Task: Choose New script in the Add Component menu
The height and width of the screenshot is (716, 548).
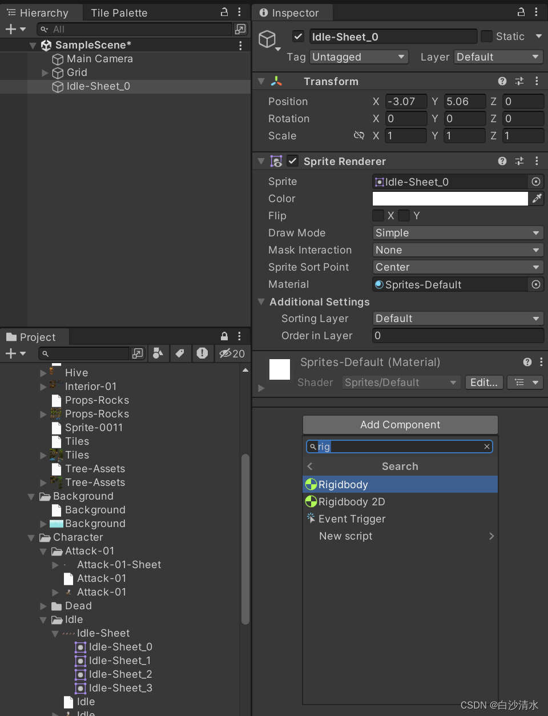Action: (x=345, y=536)
